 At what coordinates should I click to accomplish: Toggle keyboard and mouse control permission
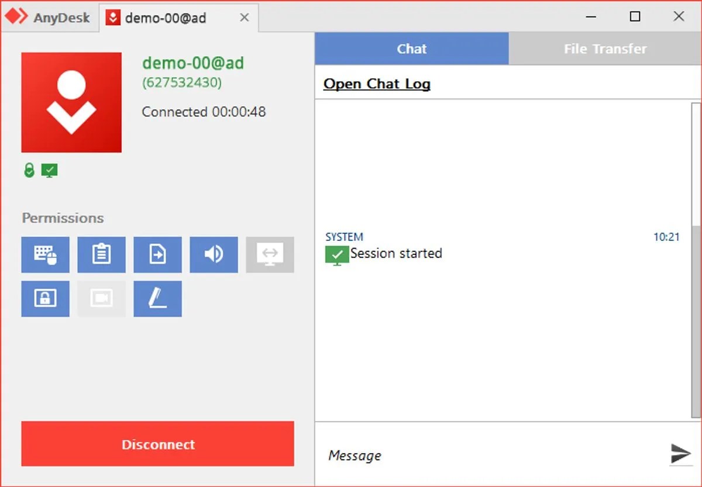[46, 255]
